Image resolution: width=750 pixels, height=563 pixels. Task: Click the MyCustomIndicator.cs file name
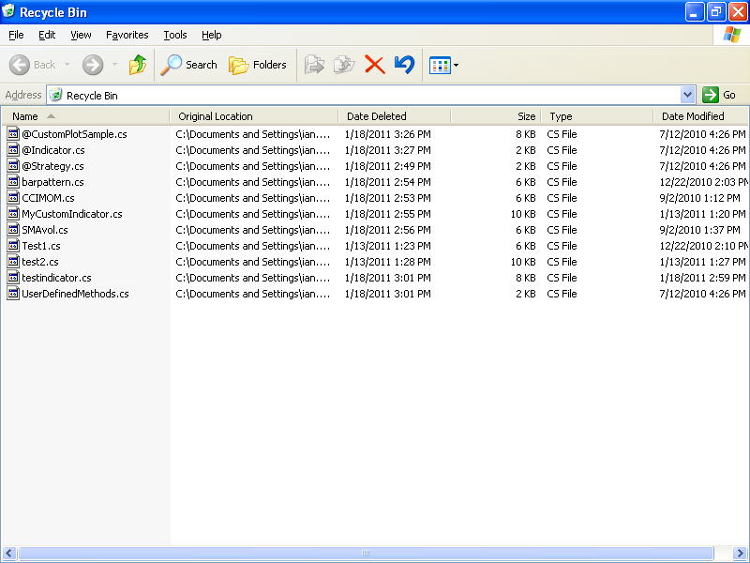[x=72, y=214]
